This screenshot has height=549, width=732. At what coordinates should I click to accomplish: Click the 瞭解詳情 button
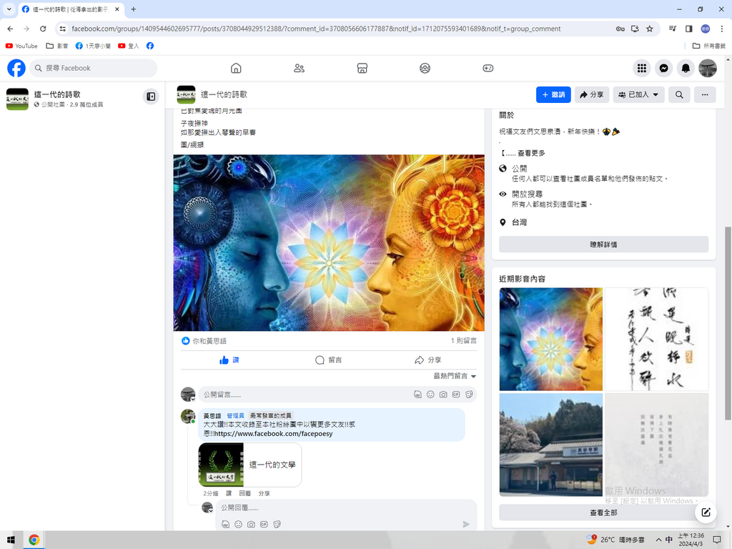pos(603,244)
